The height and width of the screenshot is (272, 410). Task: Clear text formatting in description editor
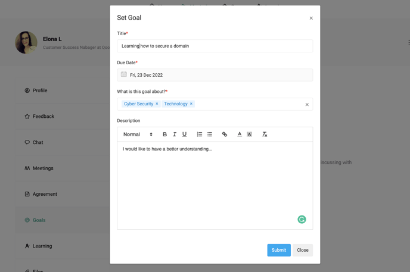pyautogui.click(x=265, y=135)
